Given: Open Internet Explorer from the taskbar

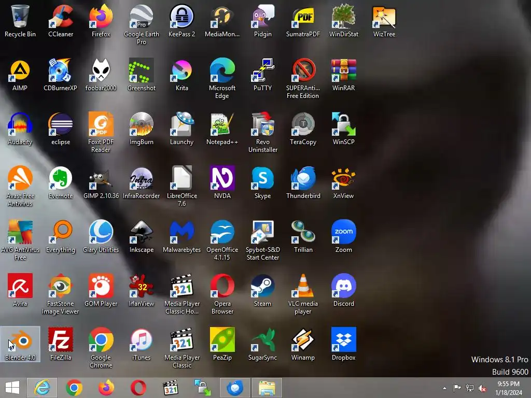Looking at the screenshot, I should point(42,388).
